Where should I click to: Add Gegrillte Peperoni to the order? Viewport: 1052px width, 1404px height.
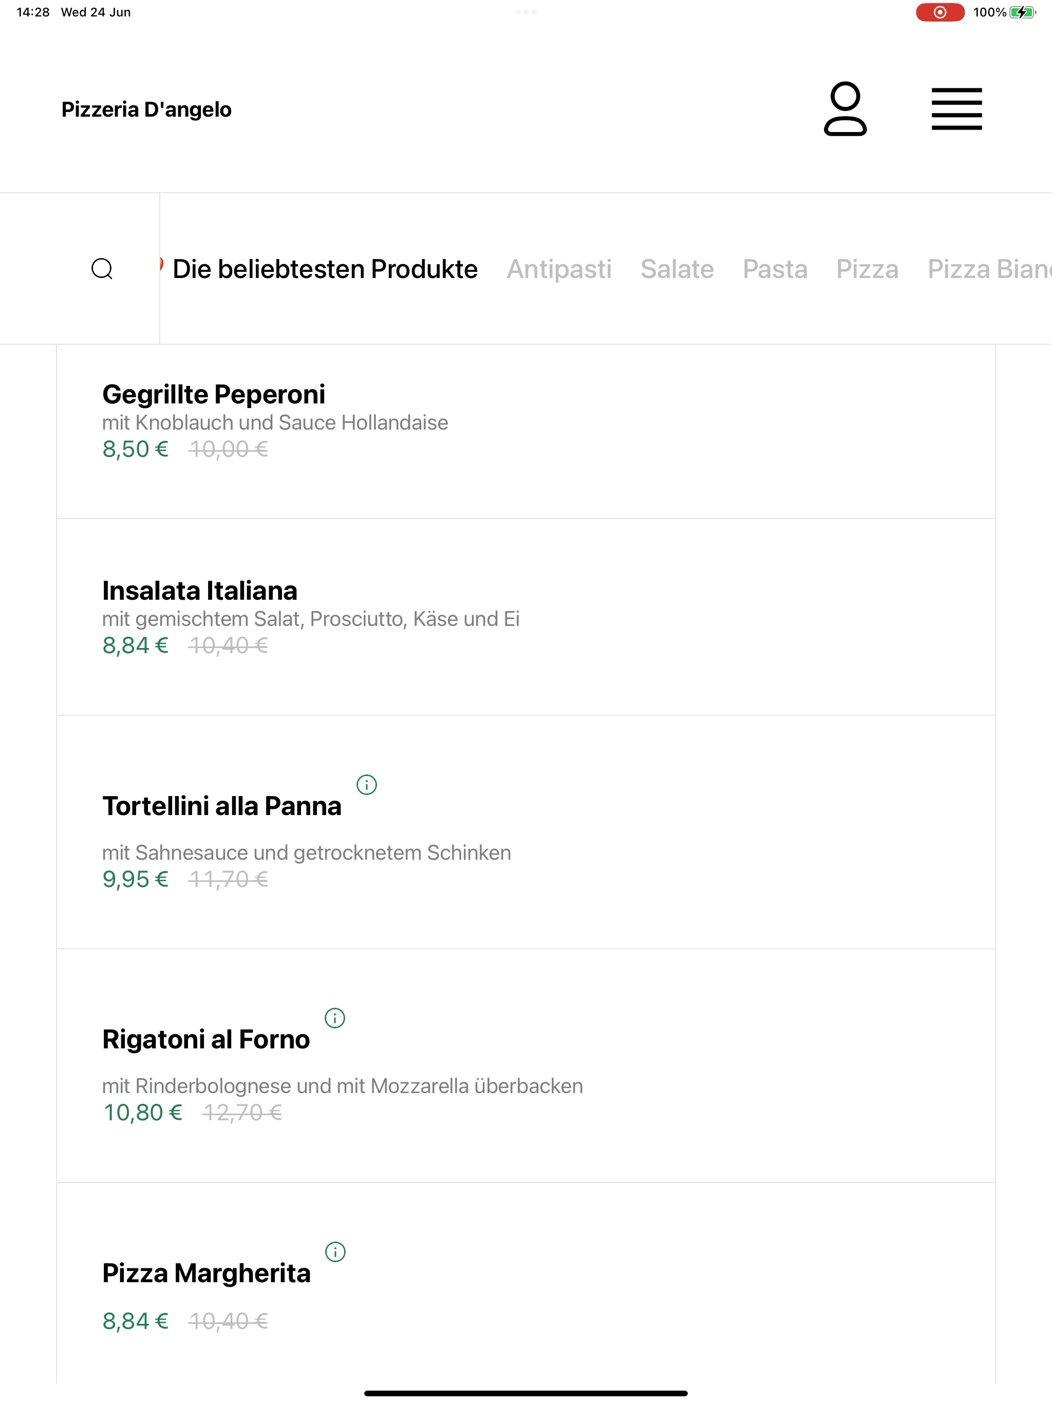(525, 432)
